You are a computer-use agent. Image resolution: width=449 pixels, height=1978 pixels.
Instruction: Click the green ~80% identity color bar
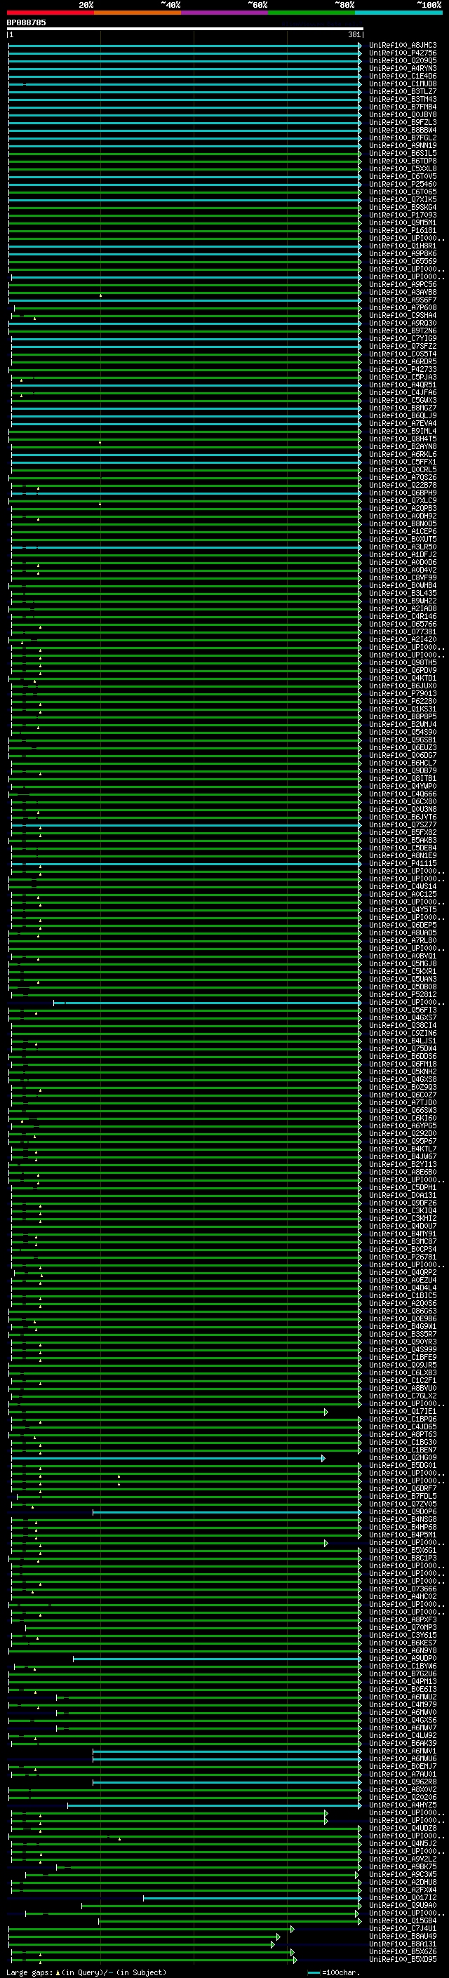(x=311, y=13)
